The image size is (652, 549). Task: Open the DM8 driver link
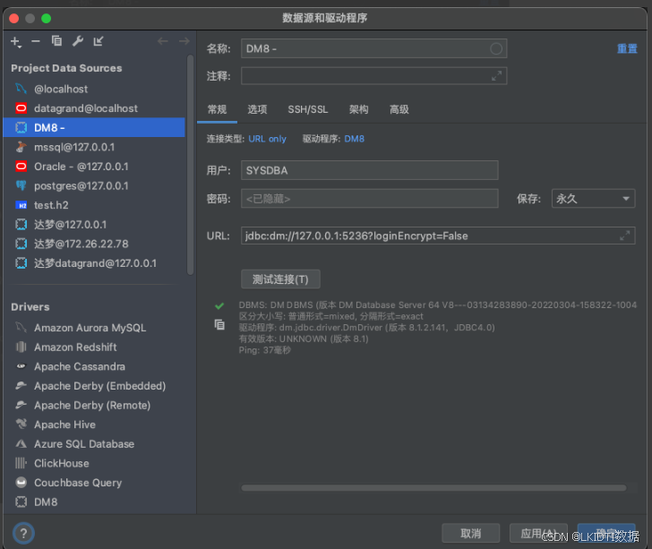coord(354,139)
